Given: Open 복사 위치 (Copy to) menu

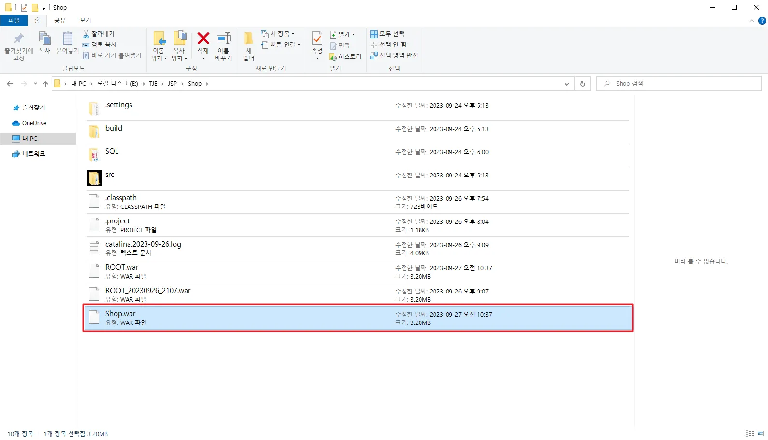Looking at the screenshot, I should coord(179,46).
